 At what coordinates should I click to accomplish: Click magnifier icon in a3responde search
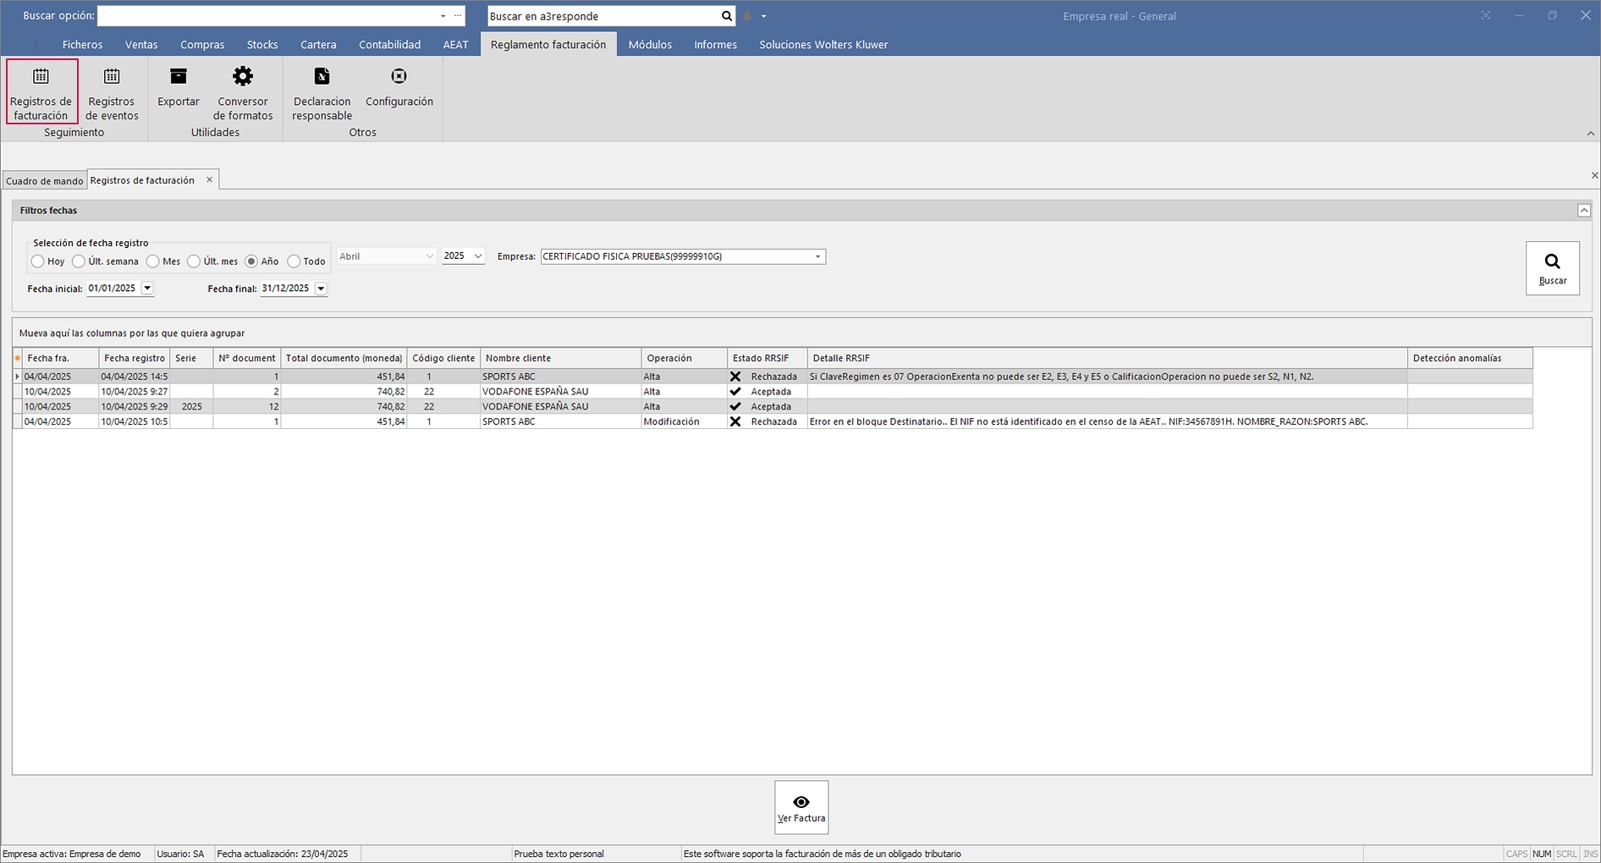[x=727, y=16]
